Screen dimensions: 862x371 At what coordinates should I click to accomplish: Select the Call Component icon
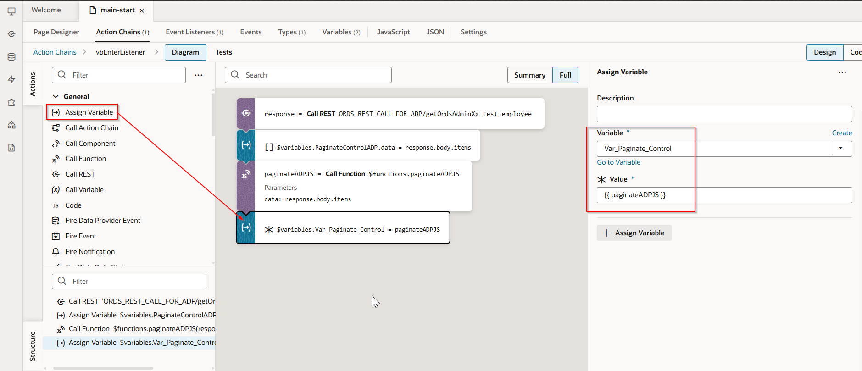pos(56,144)
